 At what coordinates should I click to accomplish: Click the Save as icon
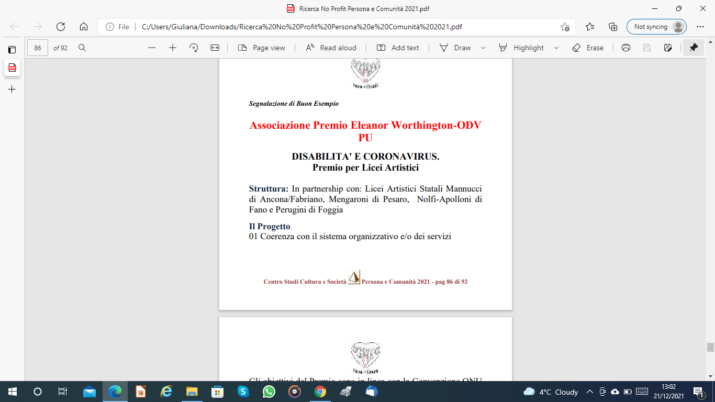tap(668, 48)
